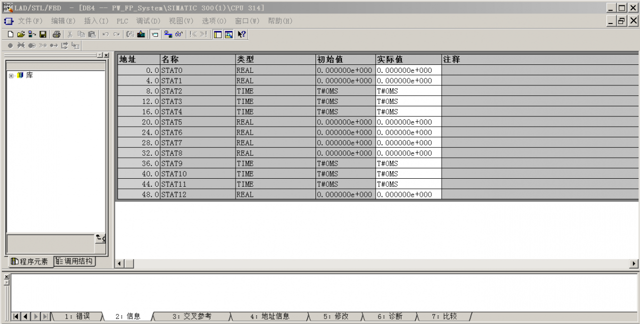Click the application icon beside the File menu
The height and width of the screenshot is (324, 640).
pos(8,21)
